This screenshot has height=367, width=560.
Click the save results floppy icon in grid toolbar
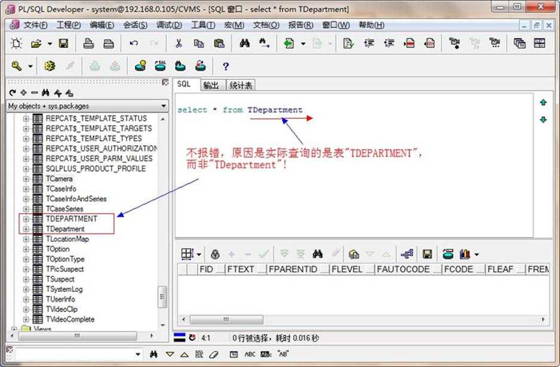pyautogui.click(x=427, y=254)
